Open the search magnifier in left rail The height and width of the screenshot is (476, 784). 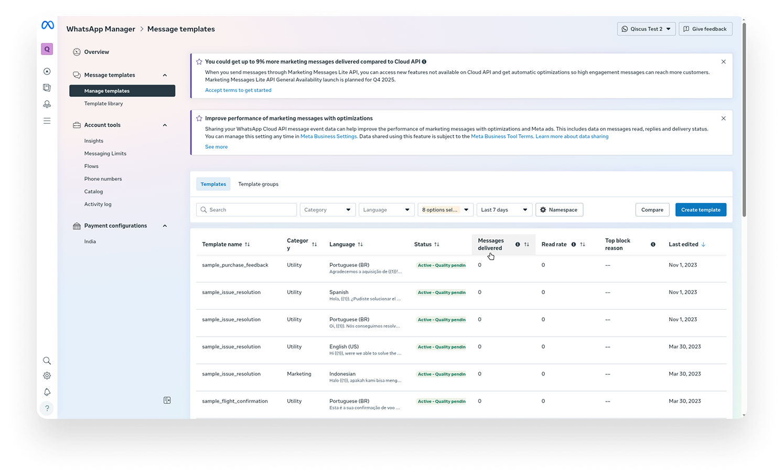pos(47,361)
